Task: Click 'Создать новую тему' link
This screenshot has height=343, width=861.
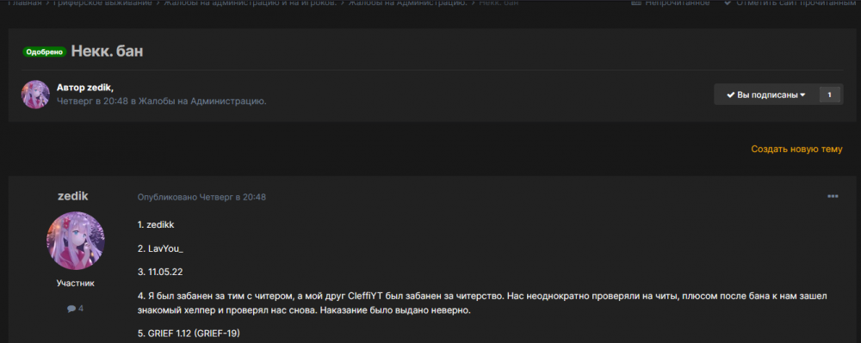Action: 796,149
